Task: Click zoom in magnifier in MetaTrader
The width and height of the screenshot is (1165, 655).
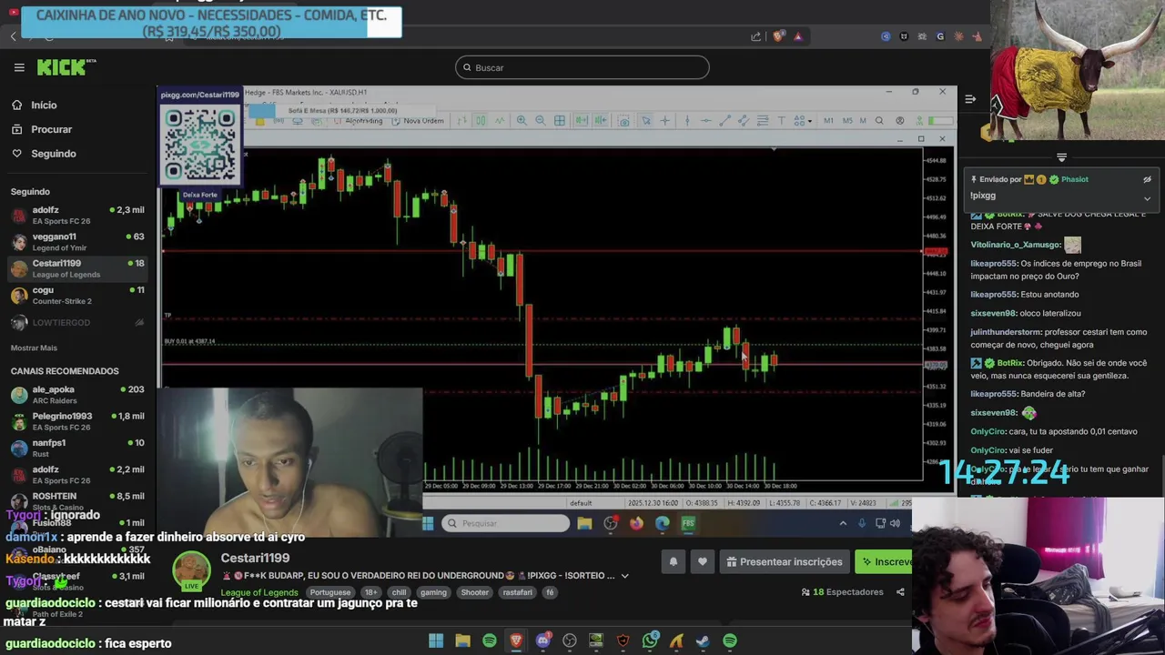Action: [522, 120]
